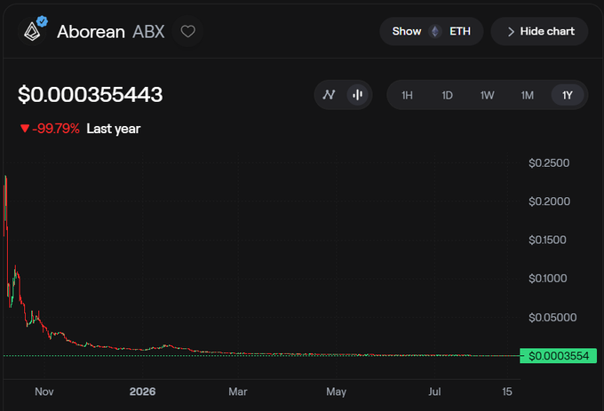Collapse the chart with Hide chart button

coord(539,31)
